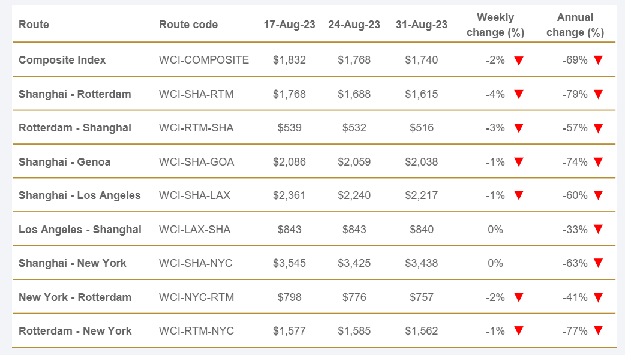Click the weekly change down arrow for Rotterdam - Shanghai
625x355 pixels.
pos(519,128)
